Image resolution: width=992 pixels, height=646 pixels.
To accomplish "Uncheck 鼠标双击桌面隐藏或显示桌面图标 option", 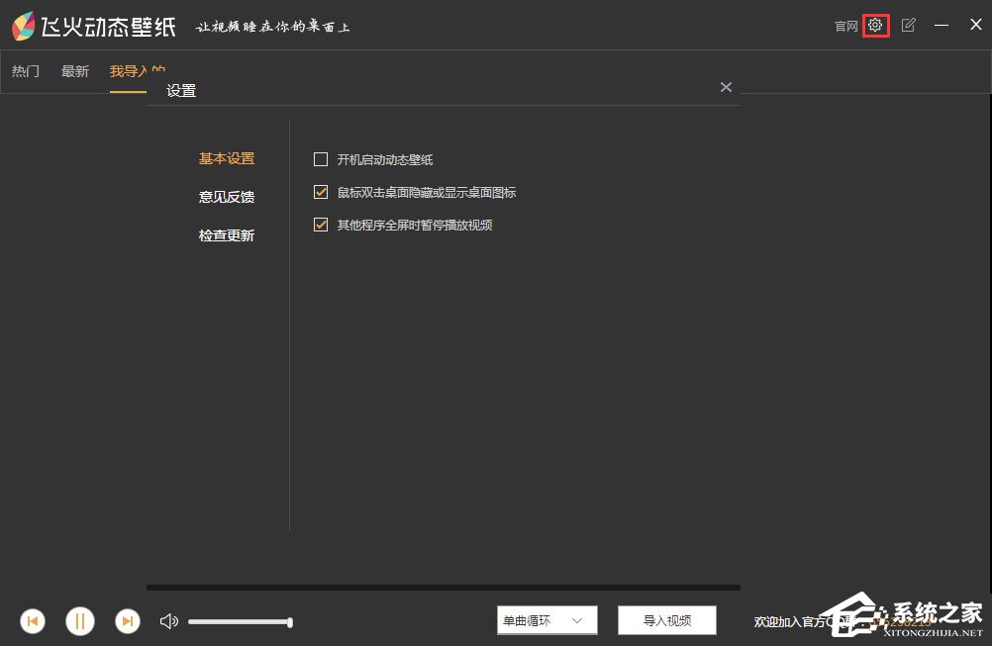I will pyautogui.click(x=321, y=192).
